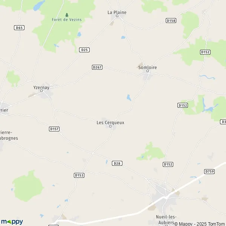Image resolution: width=226 pixels, height=226 pixels.
Task: Click the D759 road marker
Action: coord(209,171)
